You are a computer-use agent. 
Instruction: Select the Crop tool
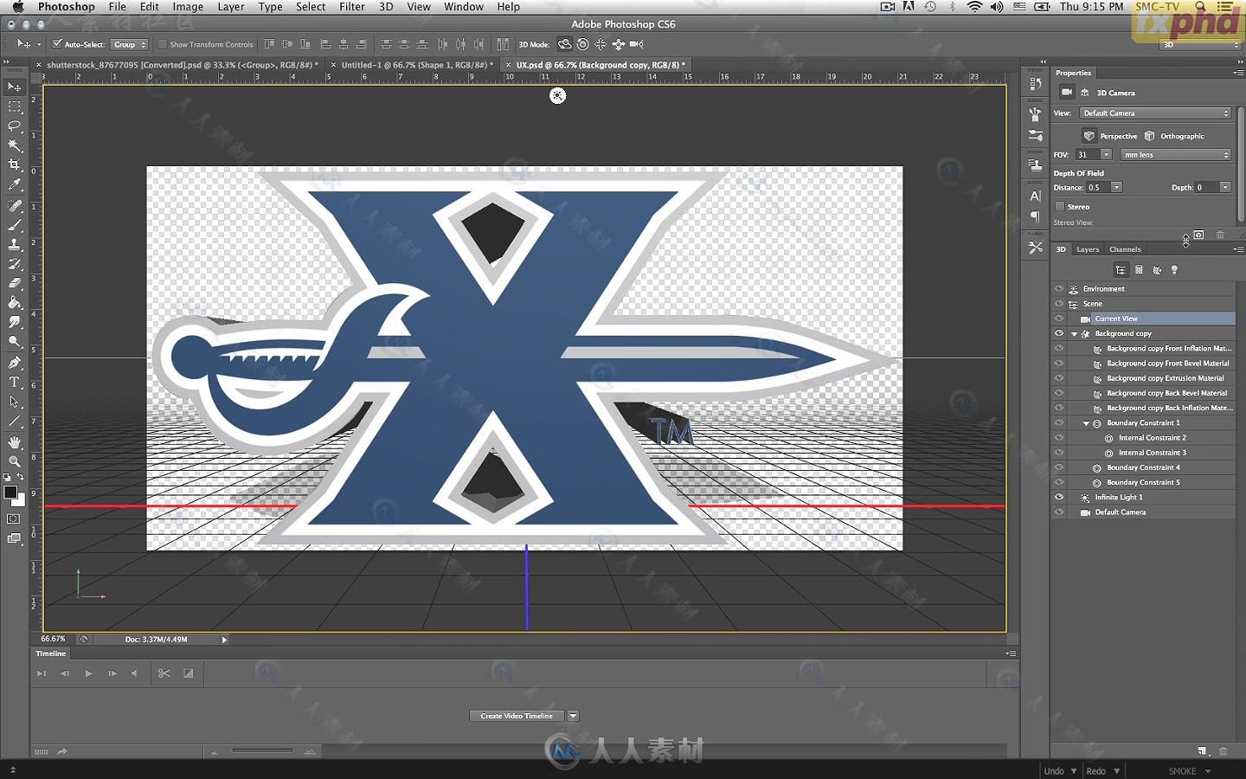tap(15, 165)
